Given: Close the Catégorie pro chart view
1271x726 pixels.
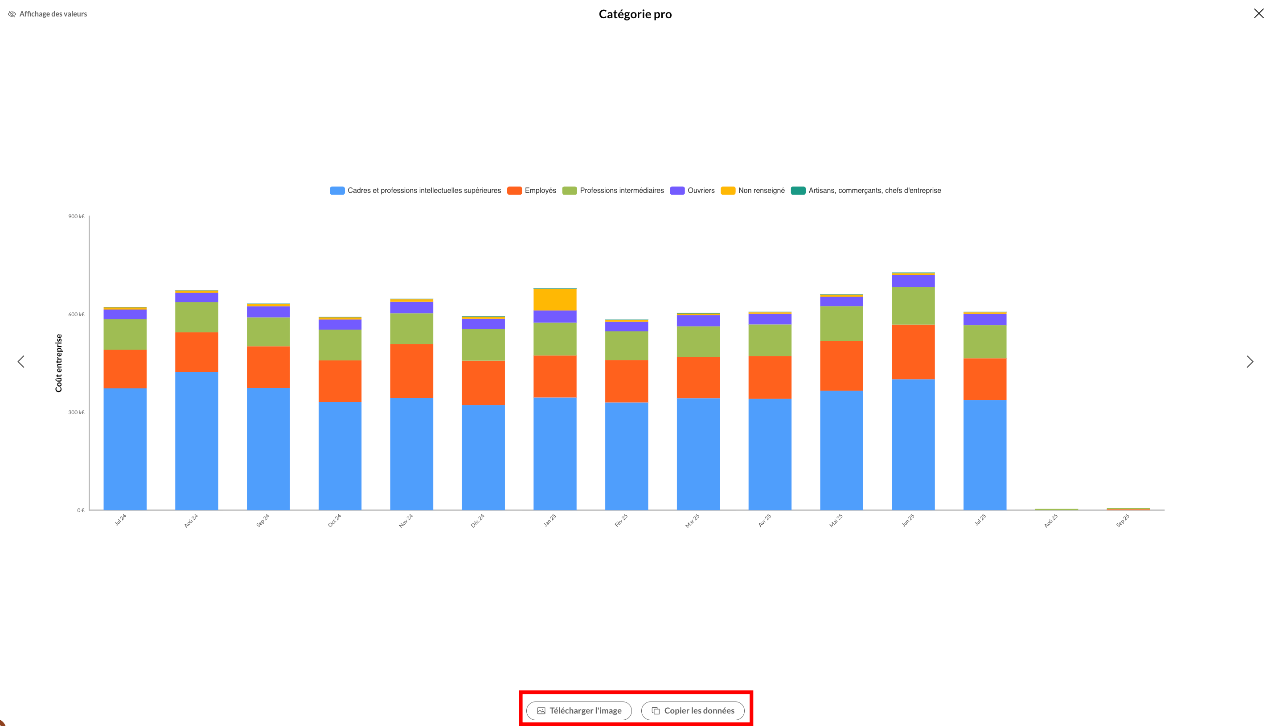Looking at the screenshot, I should click(1258, 14).
